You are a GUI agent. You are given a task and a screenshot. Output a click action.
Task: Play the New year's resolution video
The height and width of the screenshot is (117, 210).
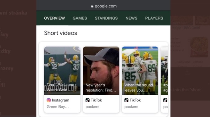pos(101,71)
